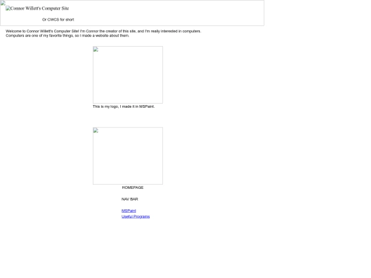The height and width of the screenshot is (278, 371).
Task: Click the NAV BAR heading
Action: (130, 199)
